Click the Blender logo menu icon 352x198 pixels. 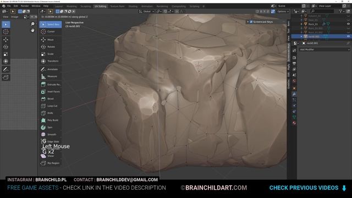[4, 6]
